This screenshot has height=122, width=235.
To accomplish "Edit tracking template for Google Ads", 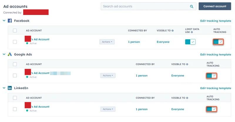I will point(216,55).
